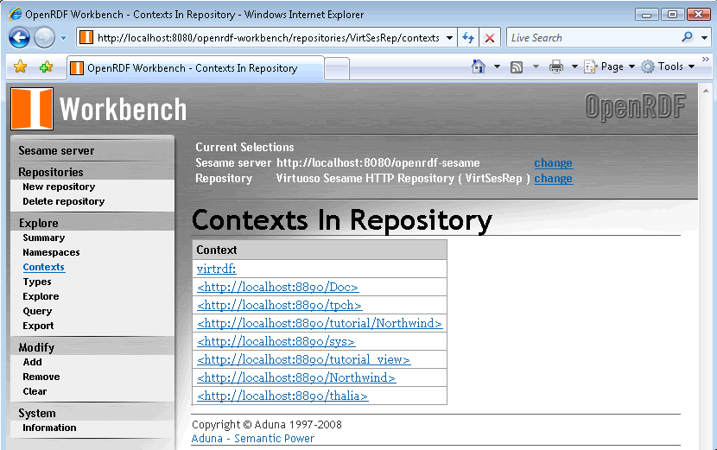Click the Live Search magnifier icon

click(x=687, y=38)
